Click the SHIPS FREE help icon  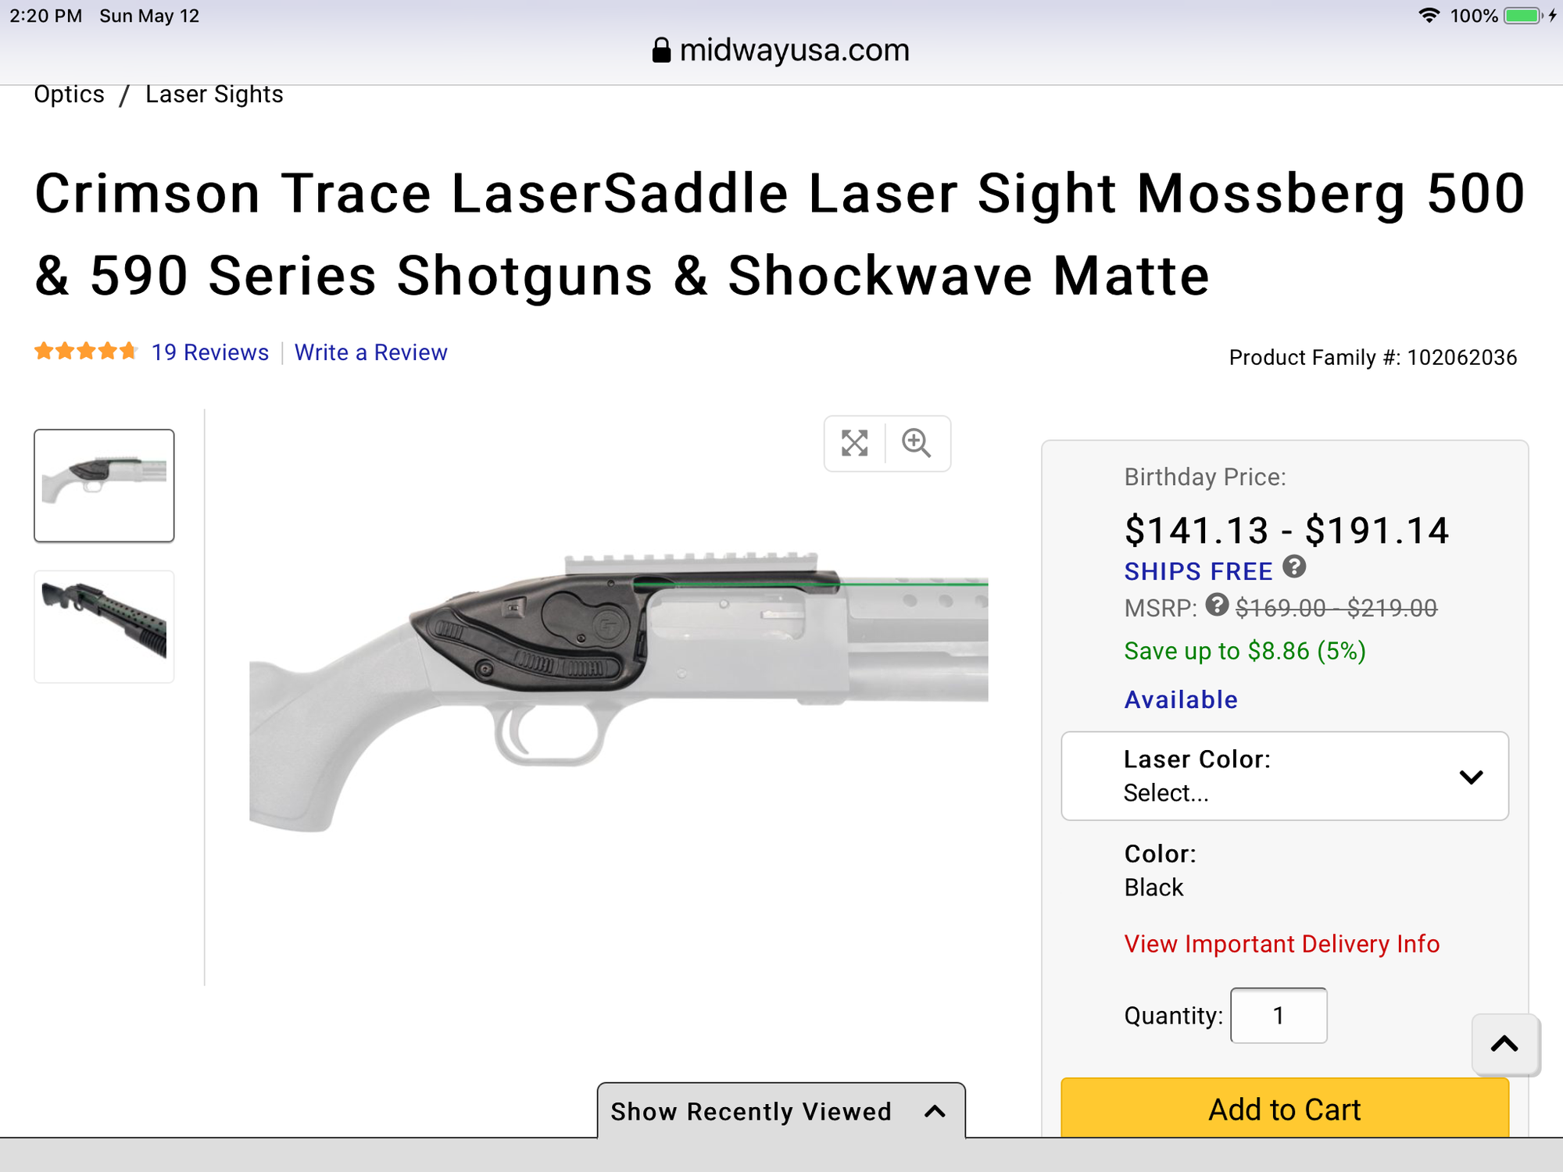coord(1294,566)
